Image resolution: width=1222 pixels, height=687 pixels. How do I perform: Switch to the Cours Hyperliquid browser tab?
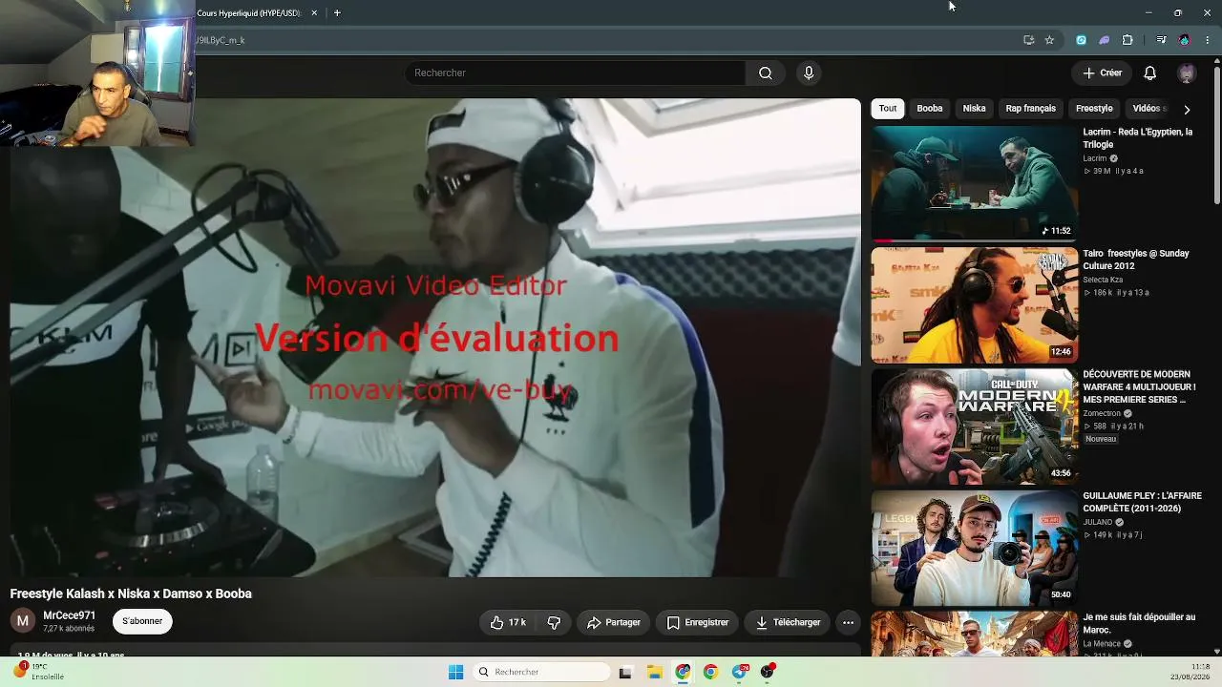click(x=250, y=13)
